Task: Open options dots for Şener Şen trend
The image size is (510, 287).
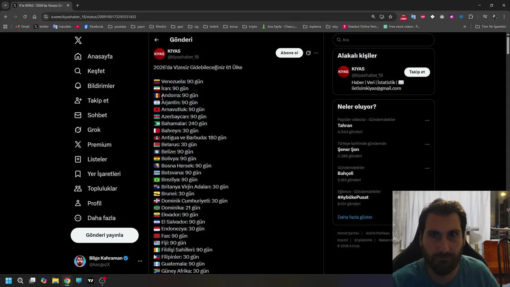Action: click(427, 144)
